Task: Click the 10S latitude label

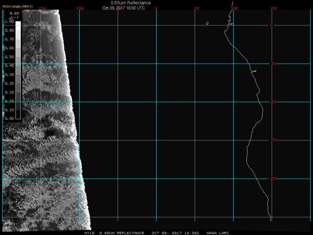Action: (x=273, y=102)
